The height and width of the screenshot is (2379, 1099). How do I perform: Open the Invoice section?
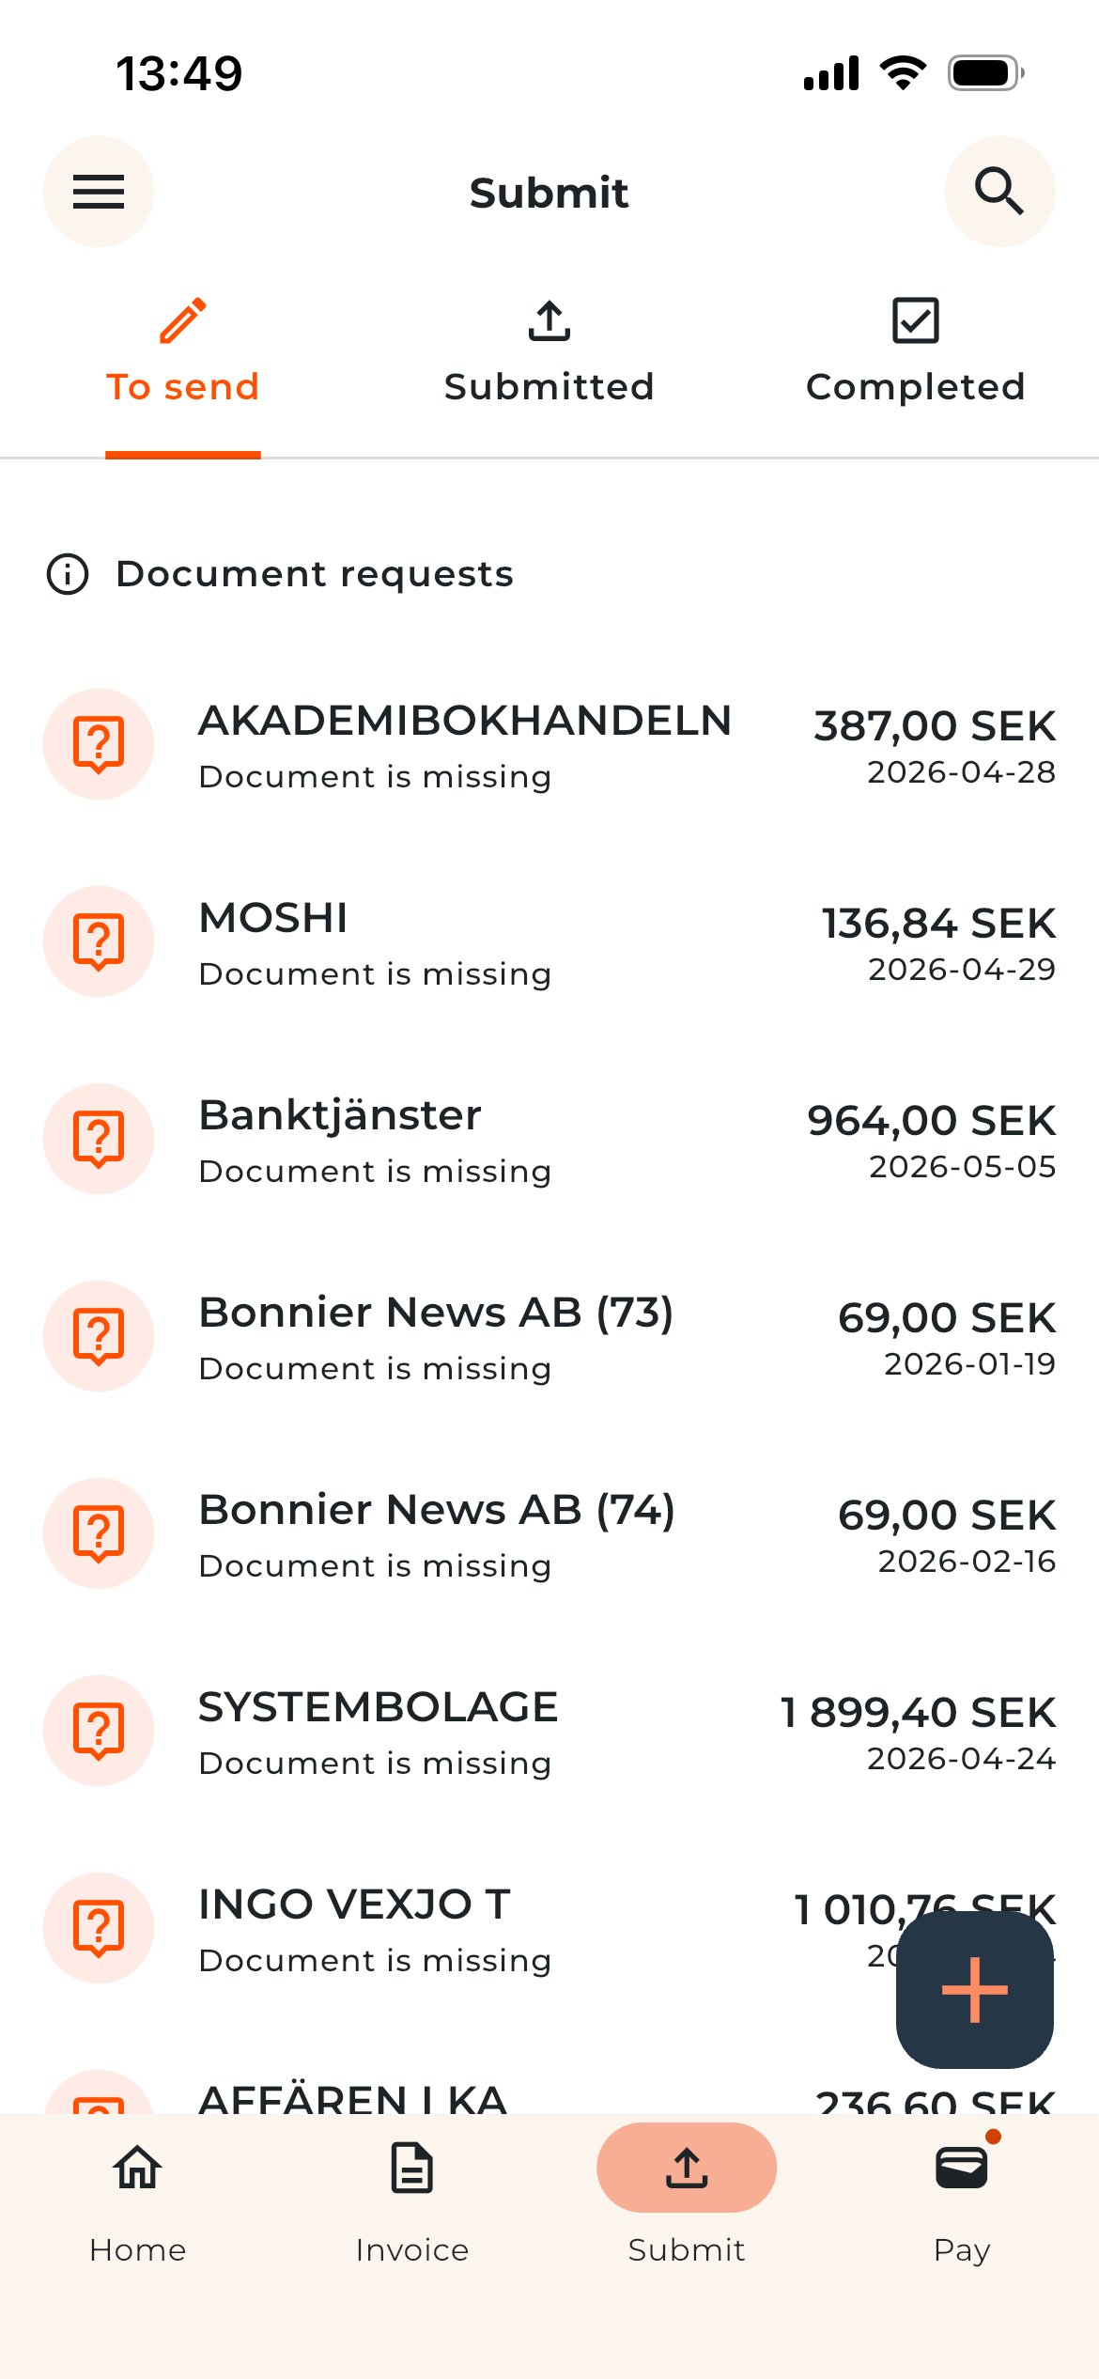[412, 2199]
